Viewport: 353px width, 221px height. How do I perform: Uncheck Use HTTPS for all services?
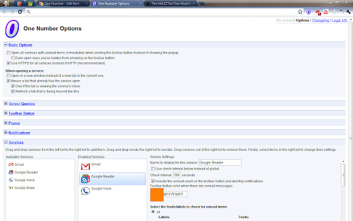pos(8,64)
